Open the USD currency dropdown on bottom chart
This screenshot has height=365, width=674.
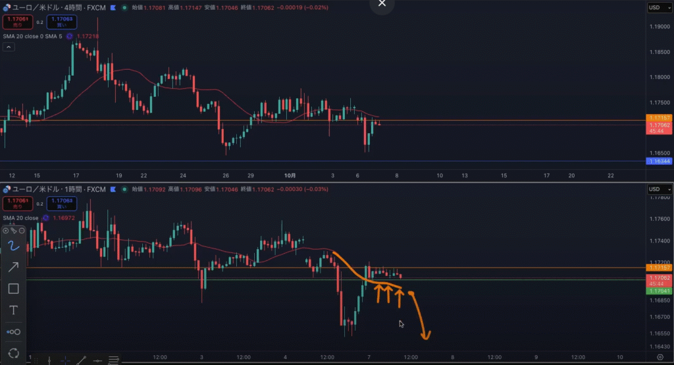[656, 189]
